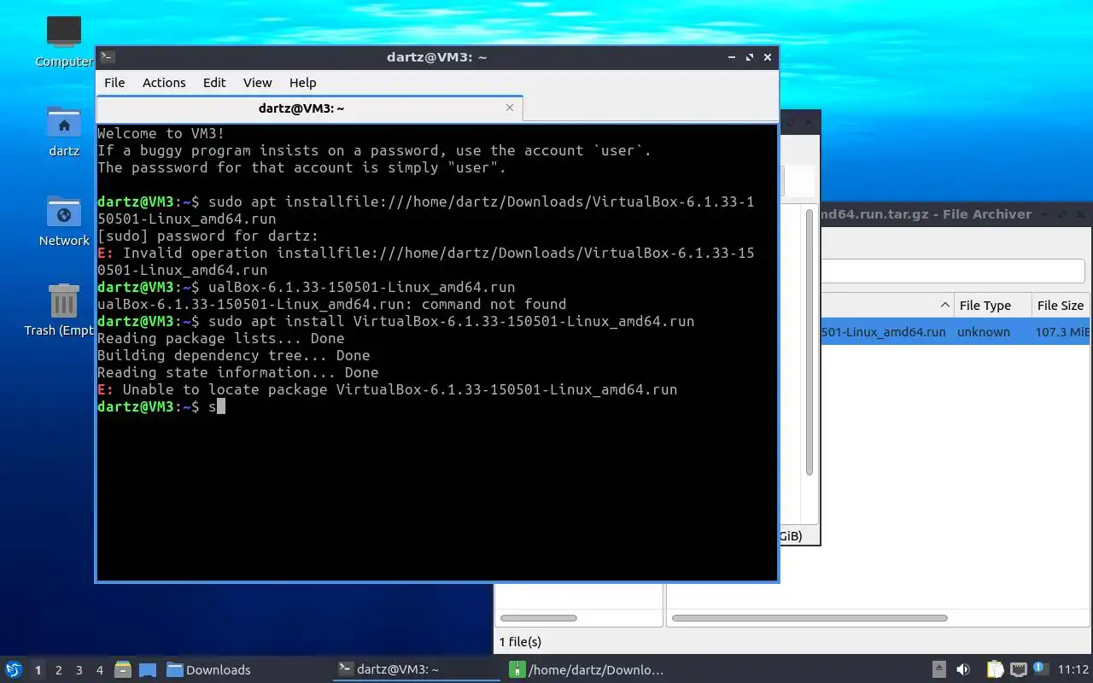Click the 'Unable to locate package' error line

[387, 389]
